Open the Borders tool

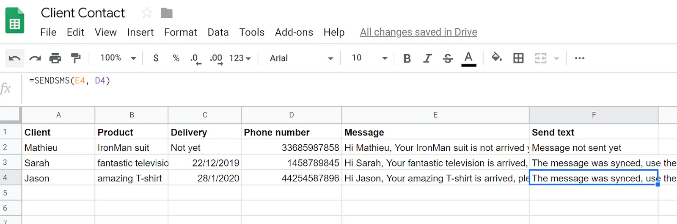coord(518,58)
